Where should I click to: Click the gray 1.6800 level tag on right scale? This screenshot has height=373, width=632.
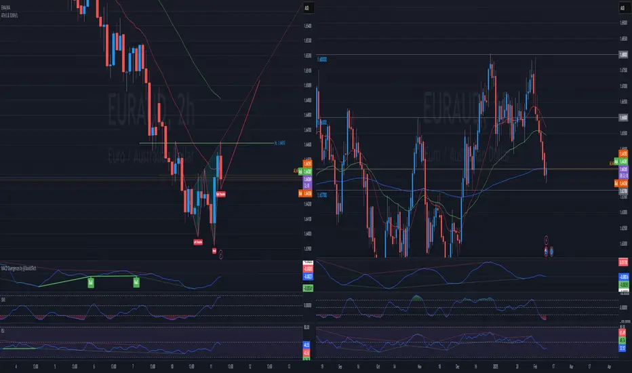tap(623, 54)
